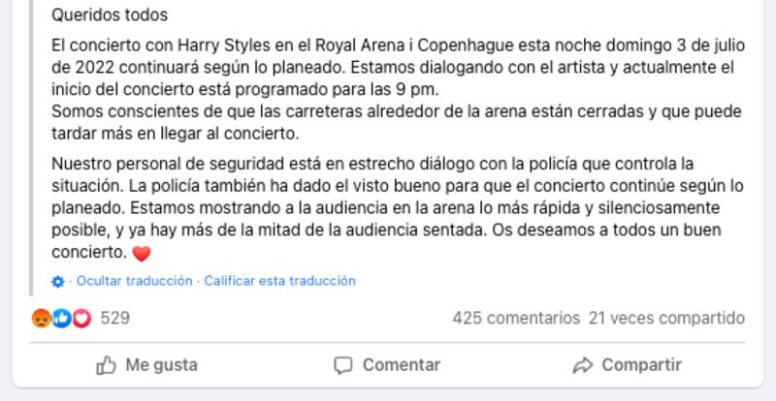This screenshot has width=776, height=401.
Task: Open the 529 reactions count
Action: click(x=114, y=318)
